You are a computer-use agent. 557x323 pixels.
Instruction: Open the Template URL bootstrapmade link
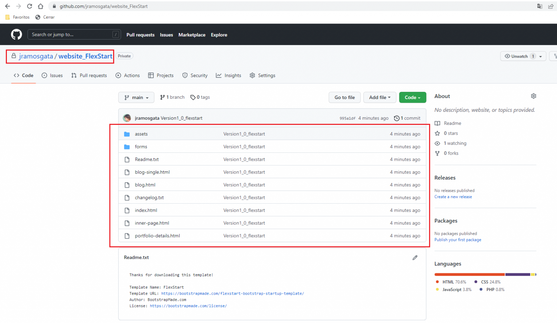[232, 294]
